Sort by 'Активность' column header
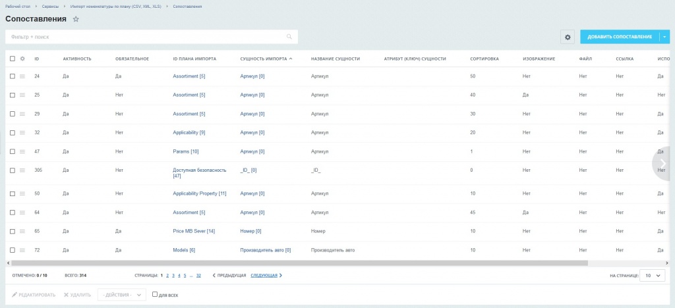Image resolution: width=675 pixels, height=308 pixels. coord(77,59)
